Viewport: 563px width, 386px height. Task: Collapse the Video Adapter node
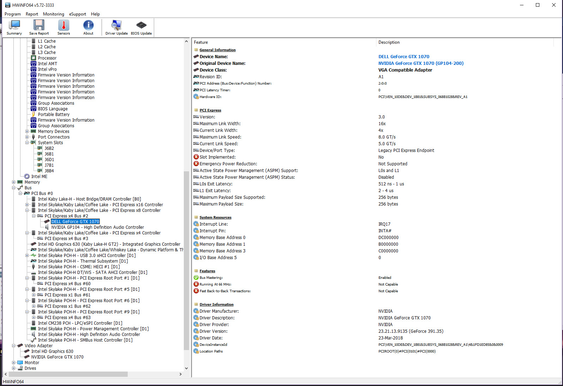14,346
